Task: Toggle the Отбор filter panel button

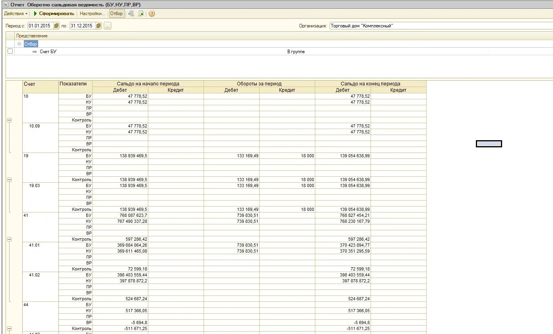Action: (116, 14)
